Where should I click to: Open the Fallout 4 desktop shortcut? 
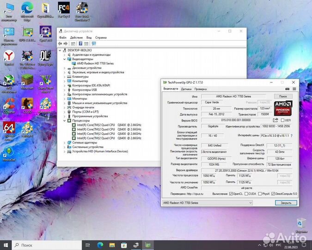click(27, 130)
